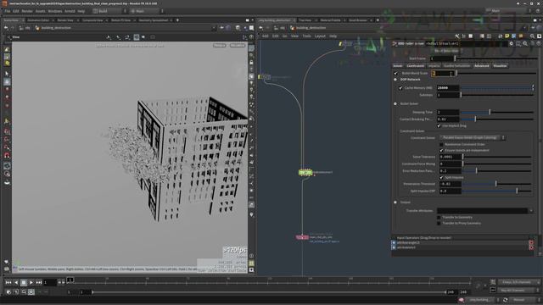The image size is (543, 305).
Task: Click the parameter search magnifier icon
Action: [x=525, y=43]
